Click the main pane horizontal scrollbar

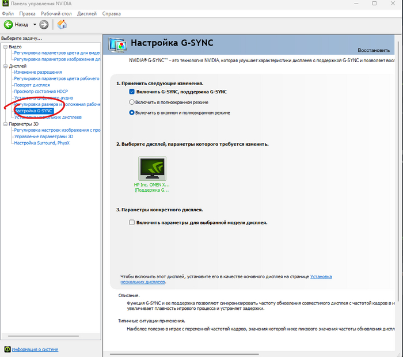click(x=184, y=354)
